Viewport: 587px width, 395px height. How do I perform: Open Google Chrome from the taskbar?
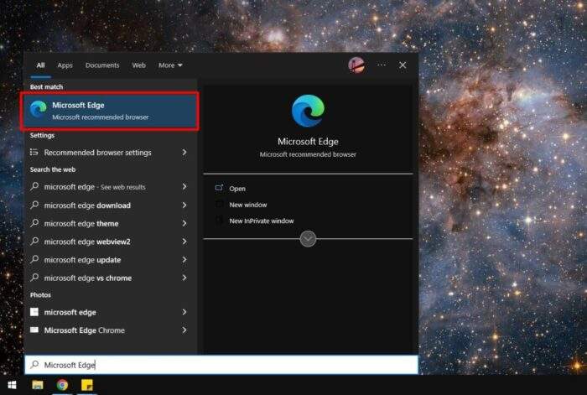pos(62,385)
